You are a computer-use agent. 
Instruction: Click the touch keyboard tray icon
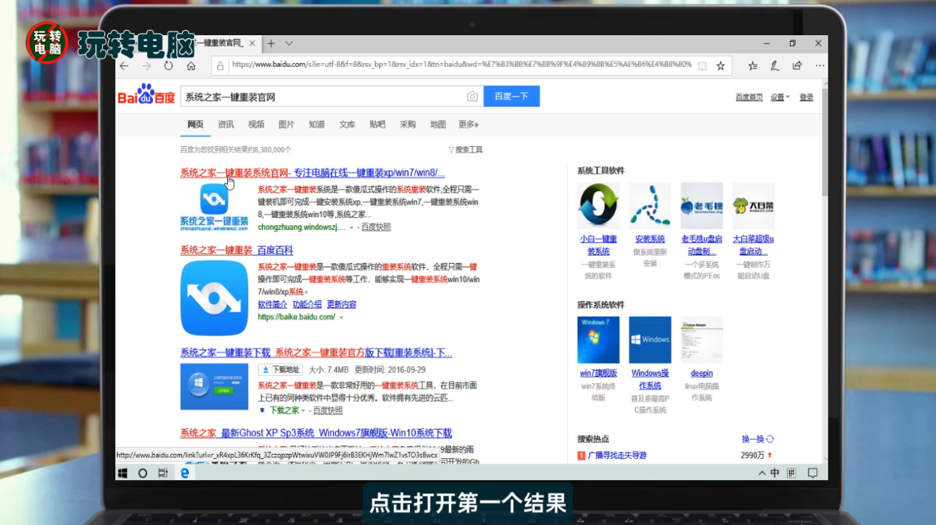(791, 473)
